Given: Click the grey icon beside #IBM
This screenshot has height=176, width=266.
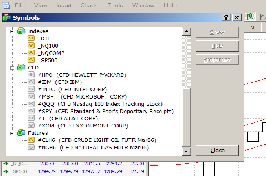Looking at the screenshot, I should tap(31, 82).
